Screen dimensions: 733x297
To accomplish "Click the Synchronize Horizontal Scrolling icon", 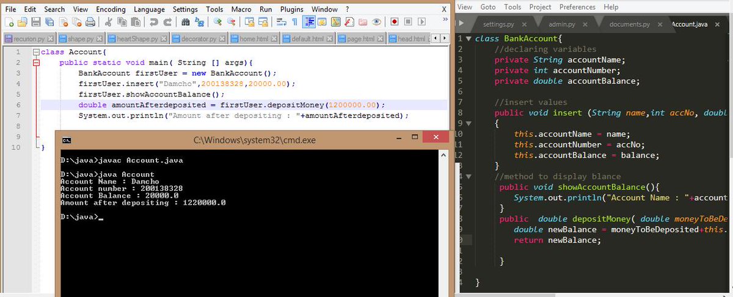I will coord(263,22).
